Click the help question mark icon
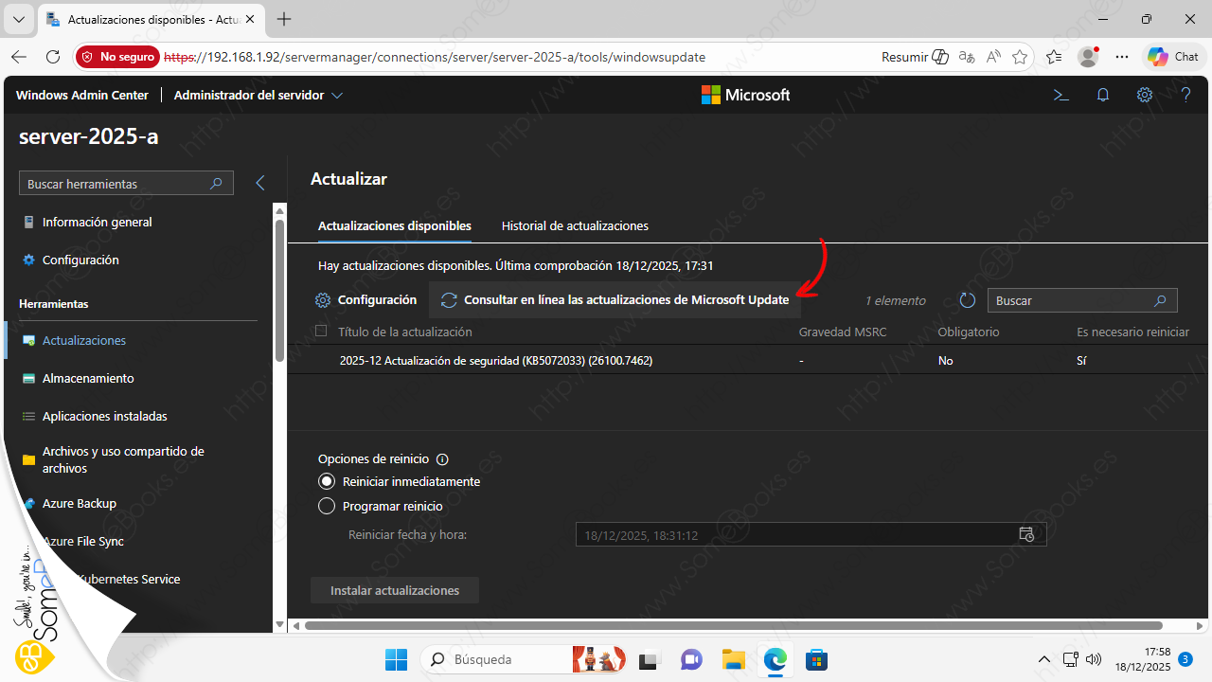Image resolution: width=1212 pixels, height=682 pixels. 1185,95
